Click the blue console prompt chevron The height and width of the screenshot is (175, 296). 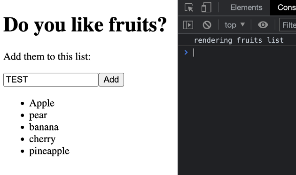186,53
